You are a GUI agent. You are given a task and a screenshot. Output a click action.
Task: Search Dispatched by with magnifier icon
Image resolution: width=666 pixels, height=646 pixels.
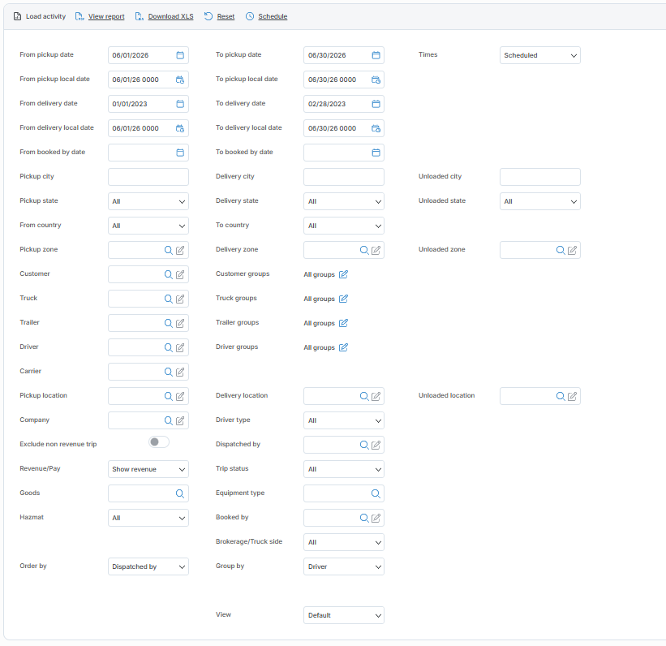pyautogui.click(x=364, y=445)
